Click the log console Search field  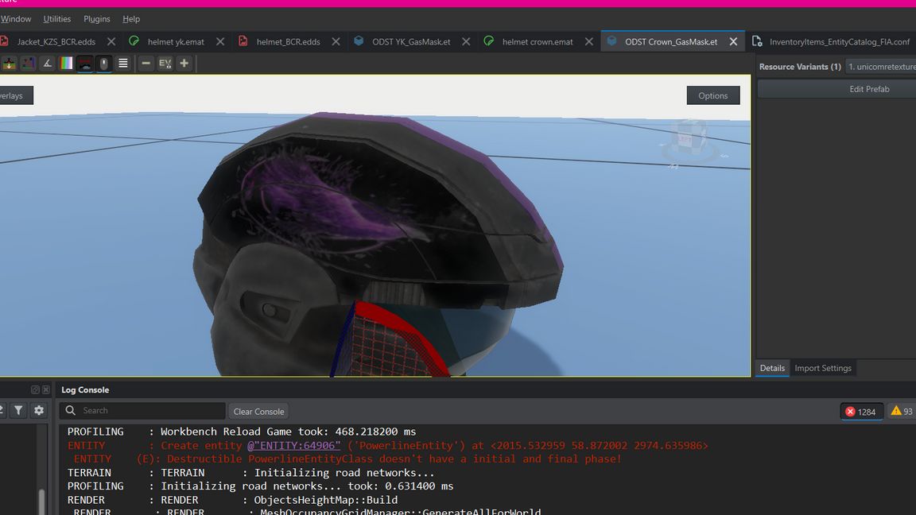[x=151, y=411]
